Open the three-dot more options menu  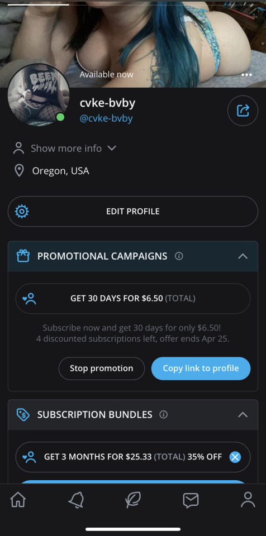pos(246,75)
